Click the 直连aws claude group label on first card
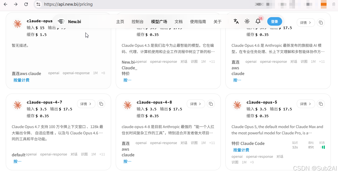This screenshot has height=174, width=338. [x=26, y=74]
